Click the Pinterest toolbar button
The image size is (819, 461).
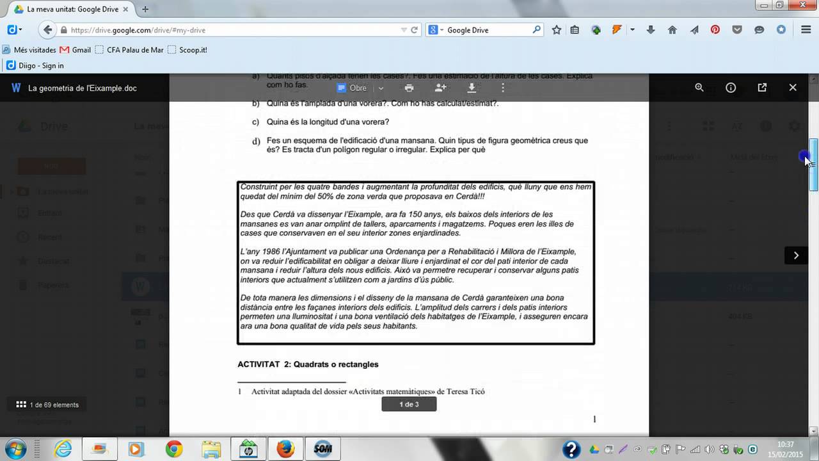click(715, 30)
